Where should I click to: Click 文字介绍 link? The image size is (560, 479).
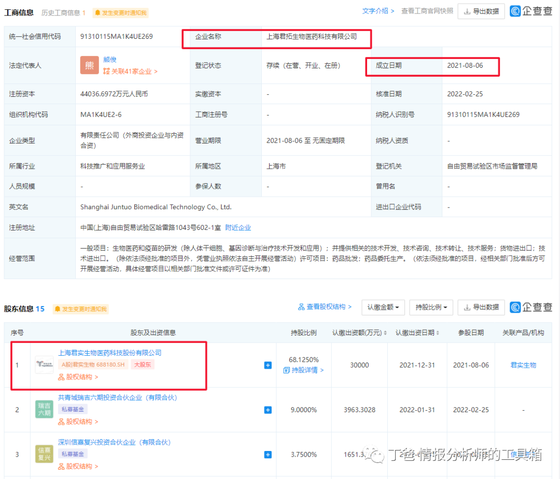click(378, 11)
